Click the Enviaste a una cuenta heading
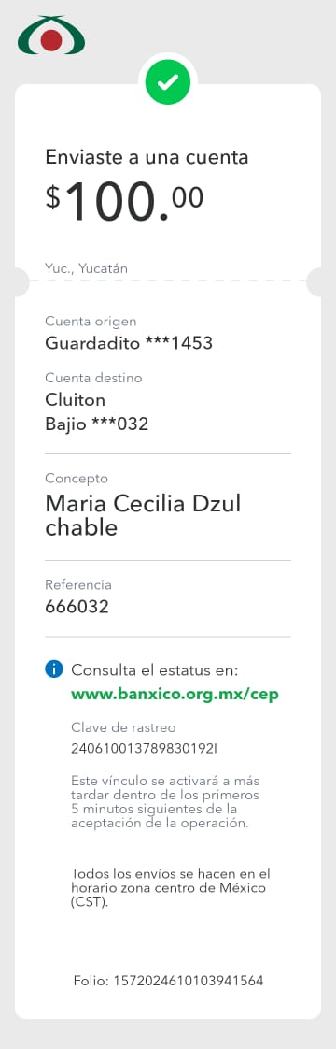336x1049 pixels. click(147, 157)
